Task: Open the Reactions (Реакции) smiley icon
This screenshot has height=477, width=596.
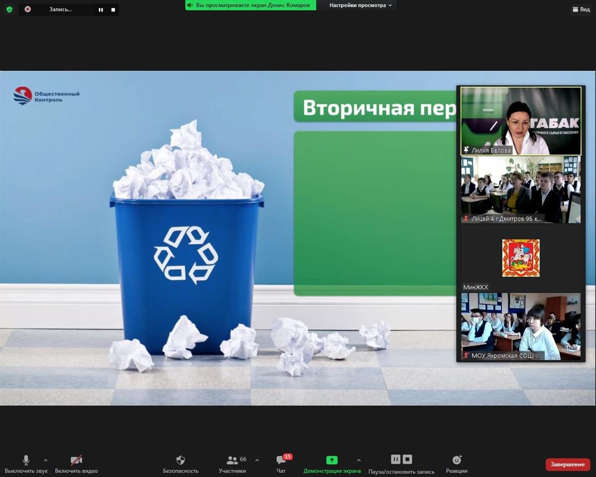Action: [456, 460]
